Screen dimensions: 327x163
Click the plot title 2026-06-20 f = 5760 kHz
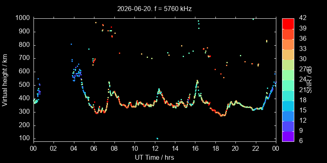[155, 9]
